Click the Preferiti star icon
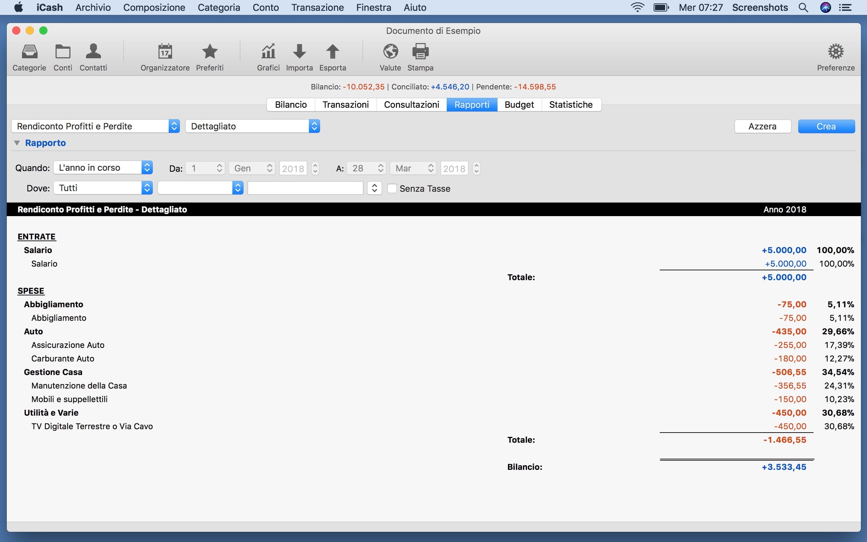The image size is (867, 542). [x=210, y=52]
